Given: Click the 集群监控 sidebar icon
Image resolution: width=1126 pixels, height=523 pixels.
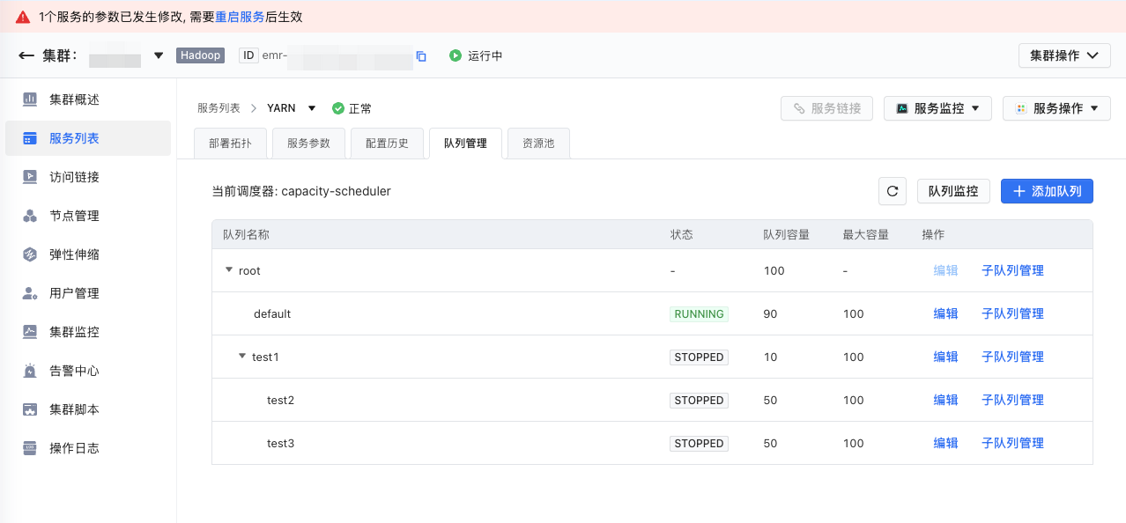Looking at the screenshot, I should 30,332.
